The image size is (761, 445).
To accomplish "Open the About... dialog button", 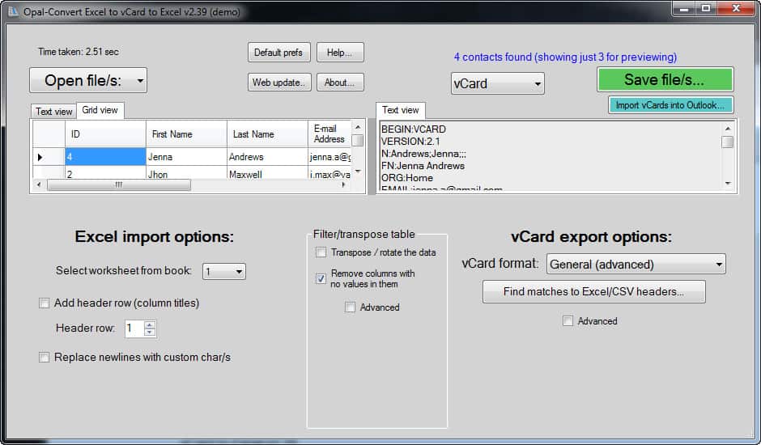I will (340, 83).
